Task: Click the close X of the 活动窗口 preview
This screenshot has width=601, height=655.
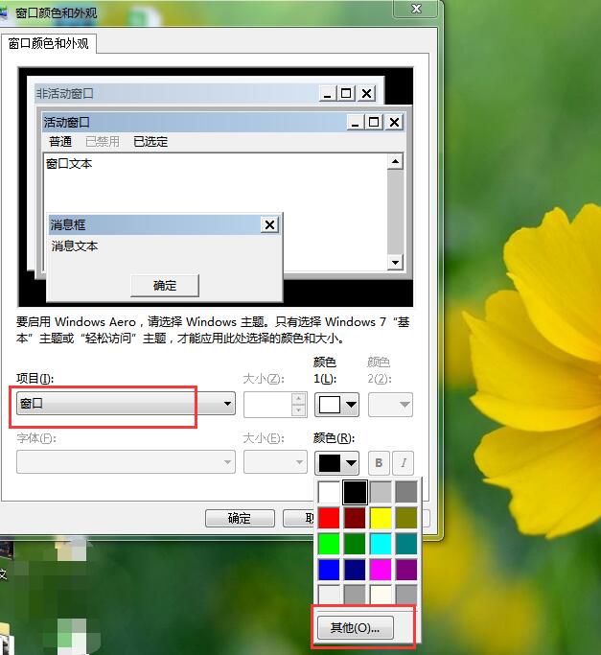Action: pos(394,123)
